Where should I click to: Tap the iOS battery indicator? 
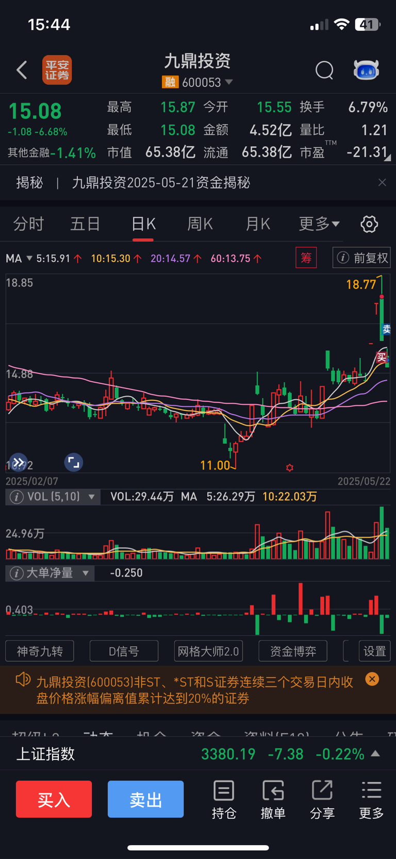(x=368, y=24)
